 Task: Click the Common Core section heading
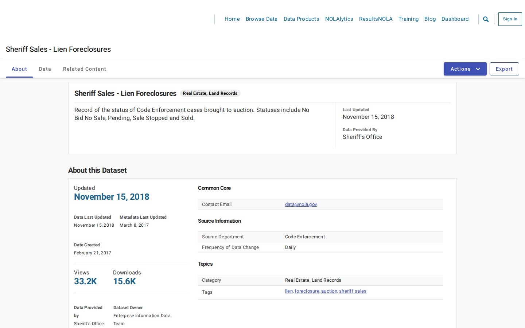(x=214, y=188)
